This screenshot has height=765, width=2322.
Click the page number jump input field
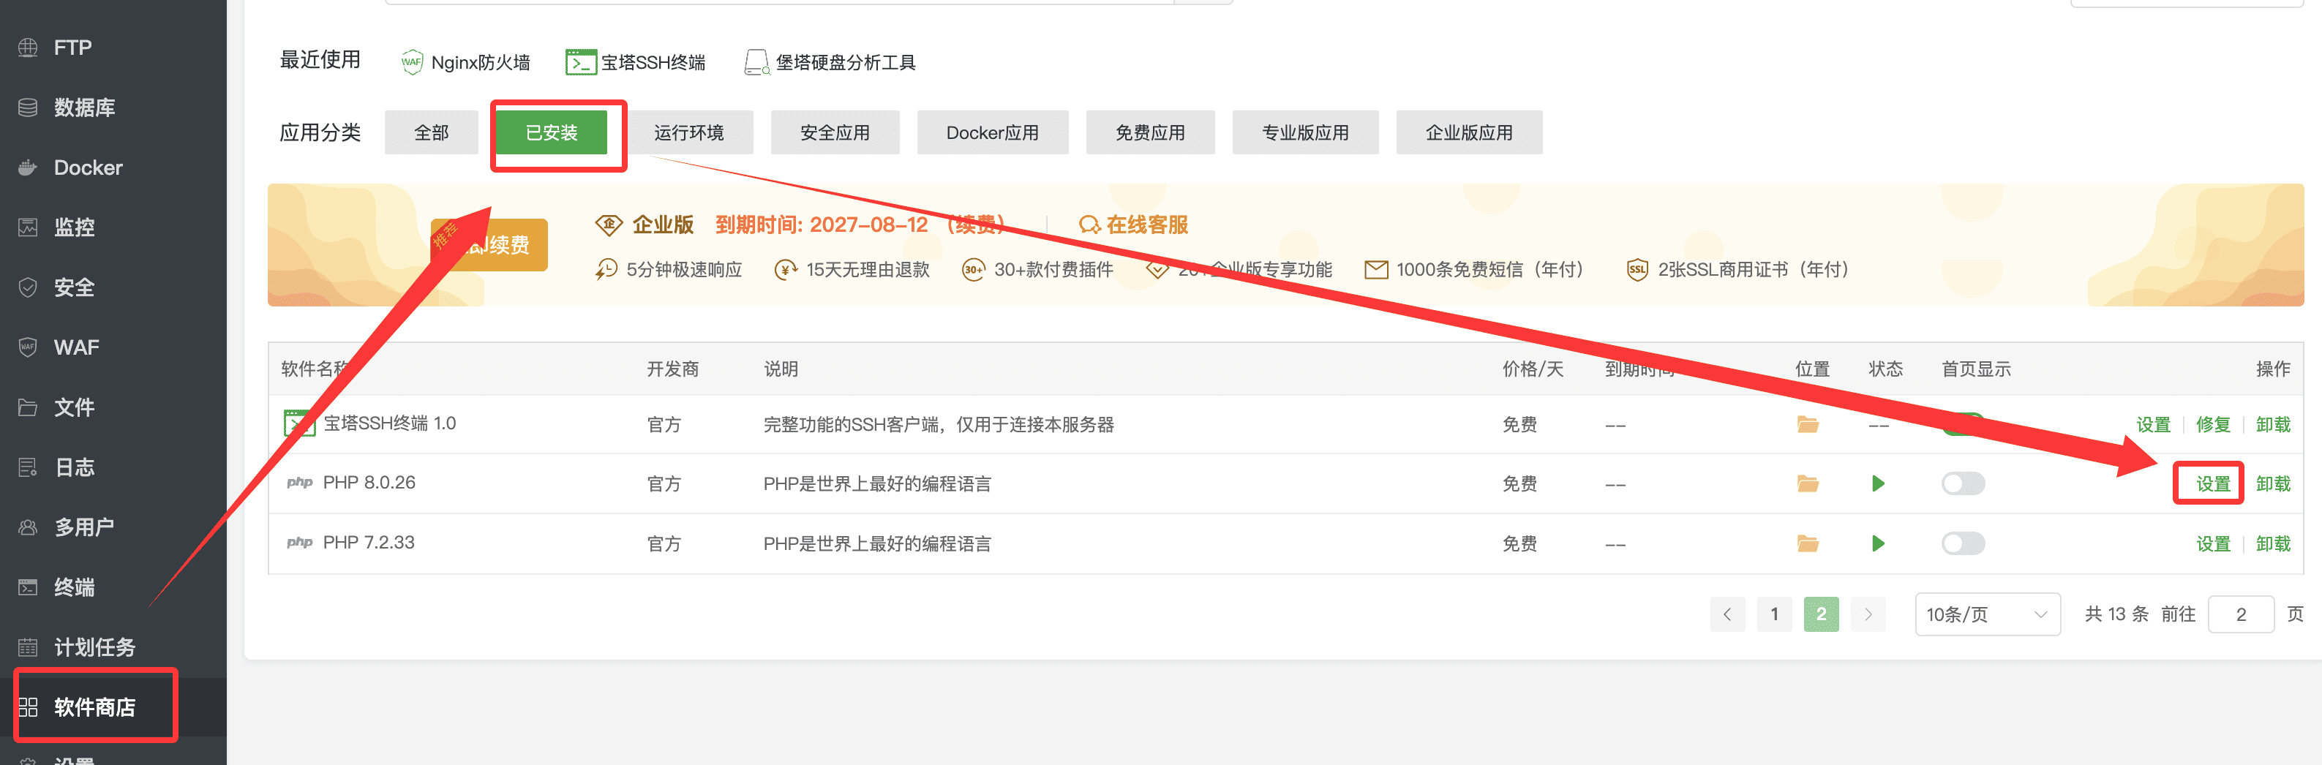tap(2240, 614)
